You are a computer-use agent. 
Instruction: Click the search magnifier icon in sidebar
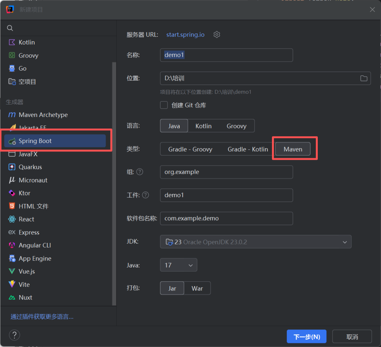click(10, 28)
